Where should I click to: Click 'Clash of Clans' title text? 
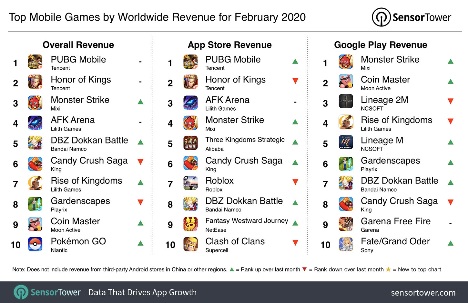(x=235, y=241)
